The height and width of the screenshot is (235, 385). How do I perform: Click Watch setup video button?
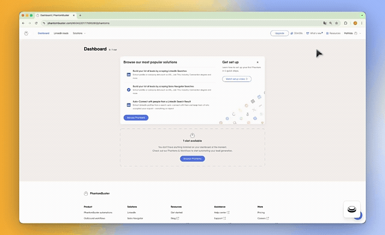[x=236, y=79]
